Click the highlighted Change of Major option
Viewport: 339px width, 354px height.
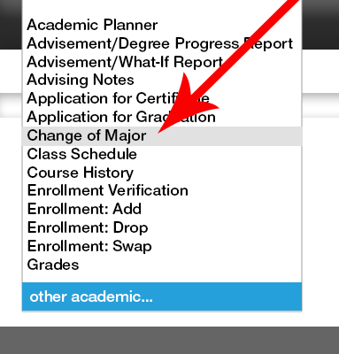tap(162, 135)
